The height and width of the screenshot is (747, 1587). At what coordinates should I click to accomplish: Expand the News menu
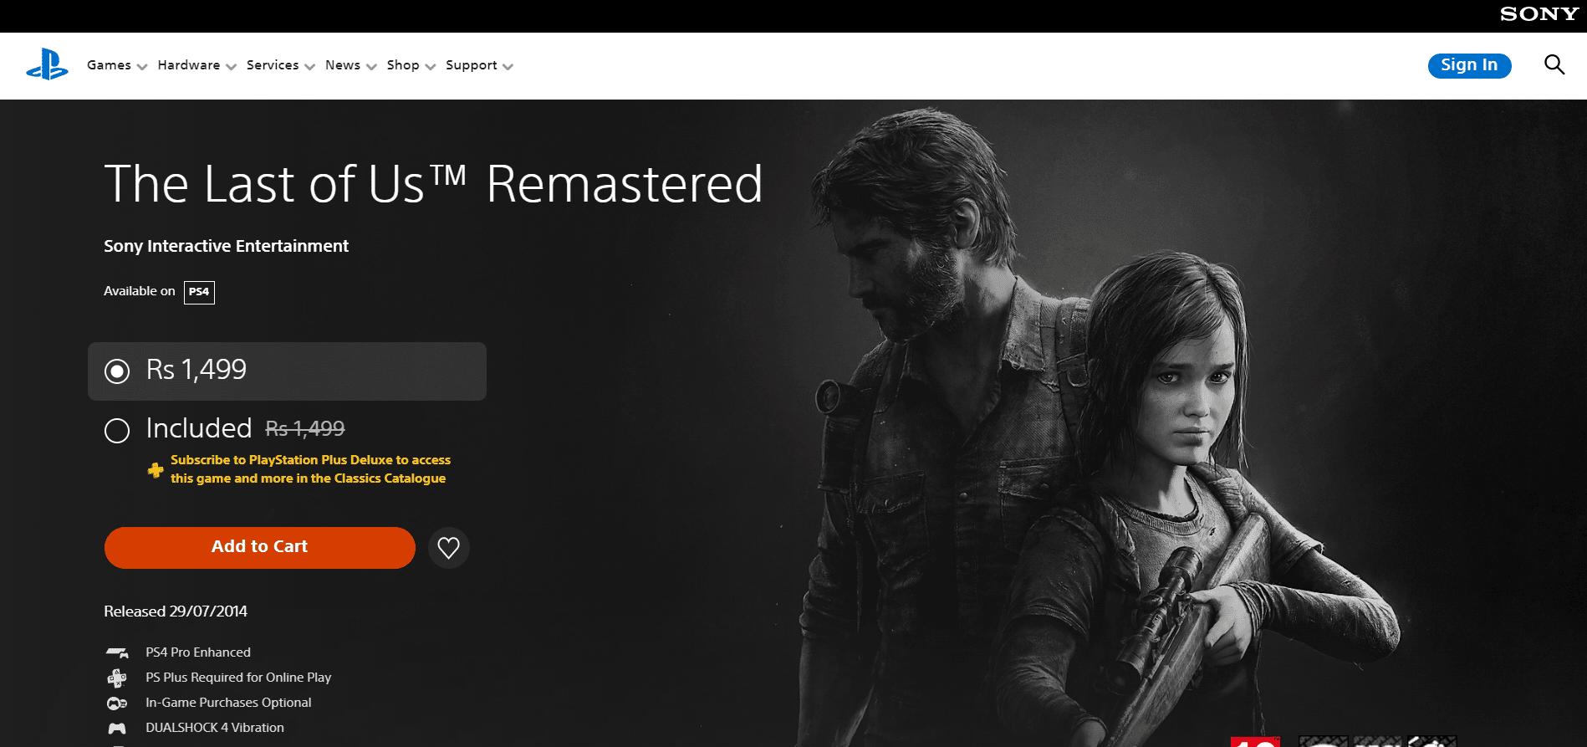[351, 65]
